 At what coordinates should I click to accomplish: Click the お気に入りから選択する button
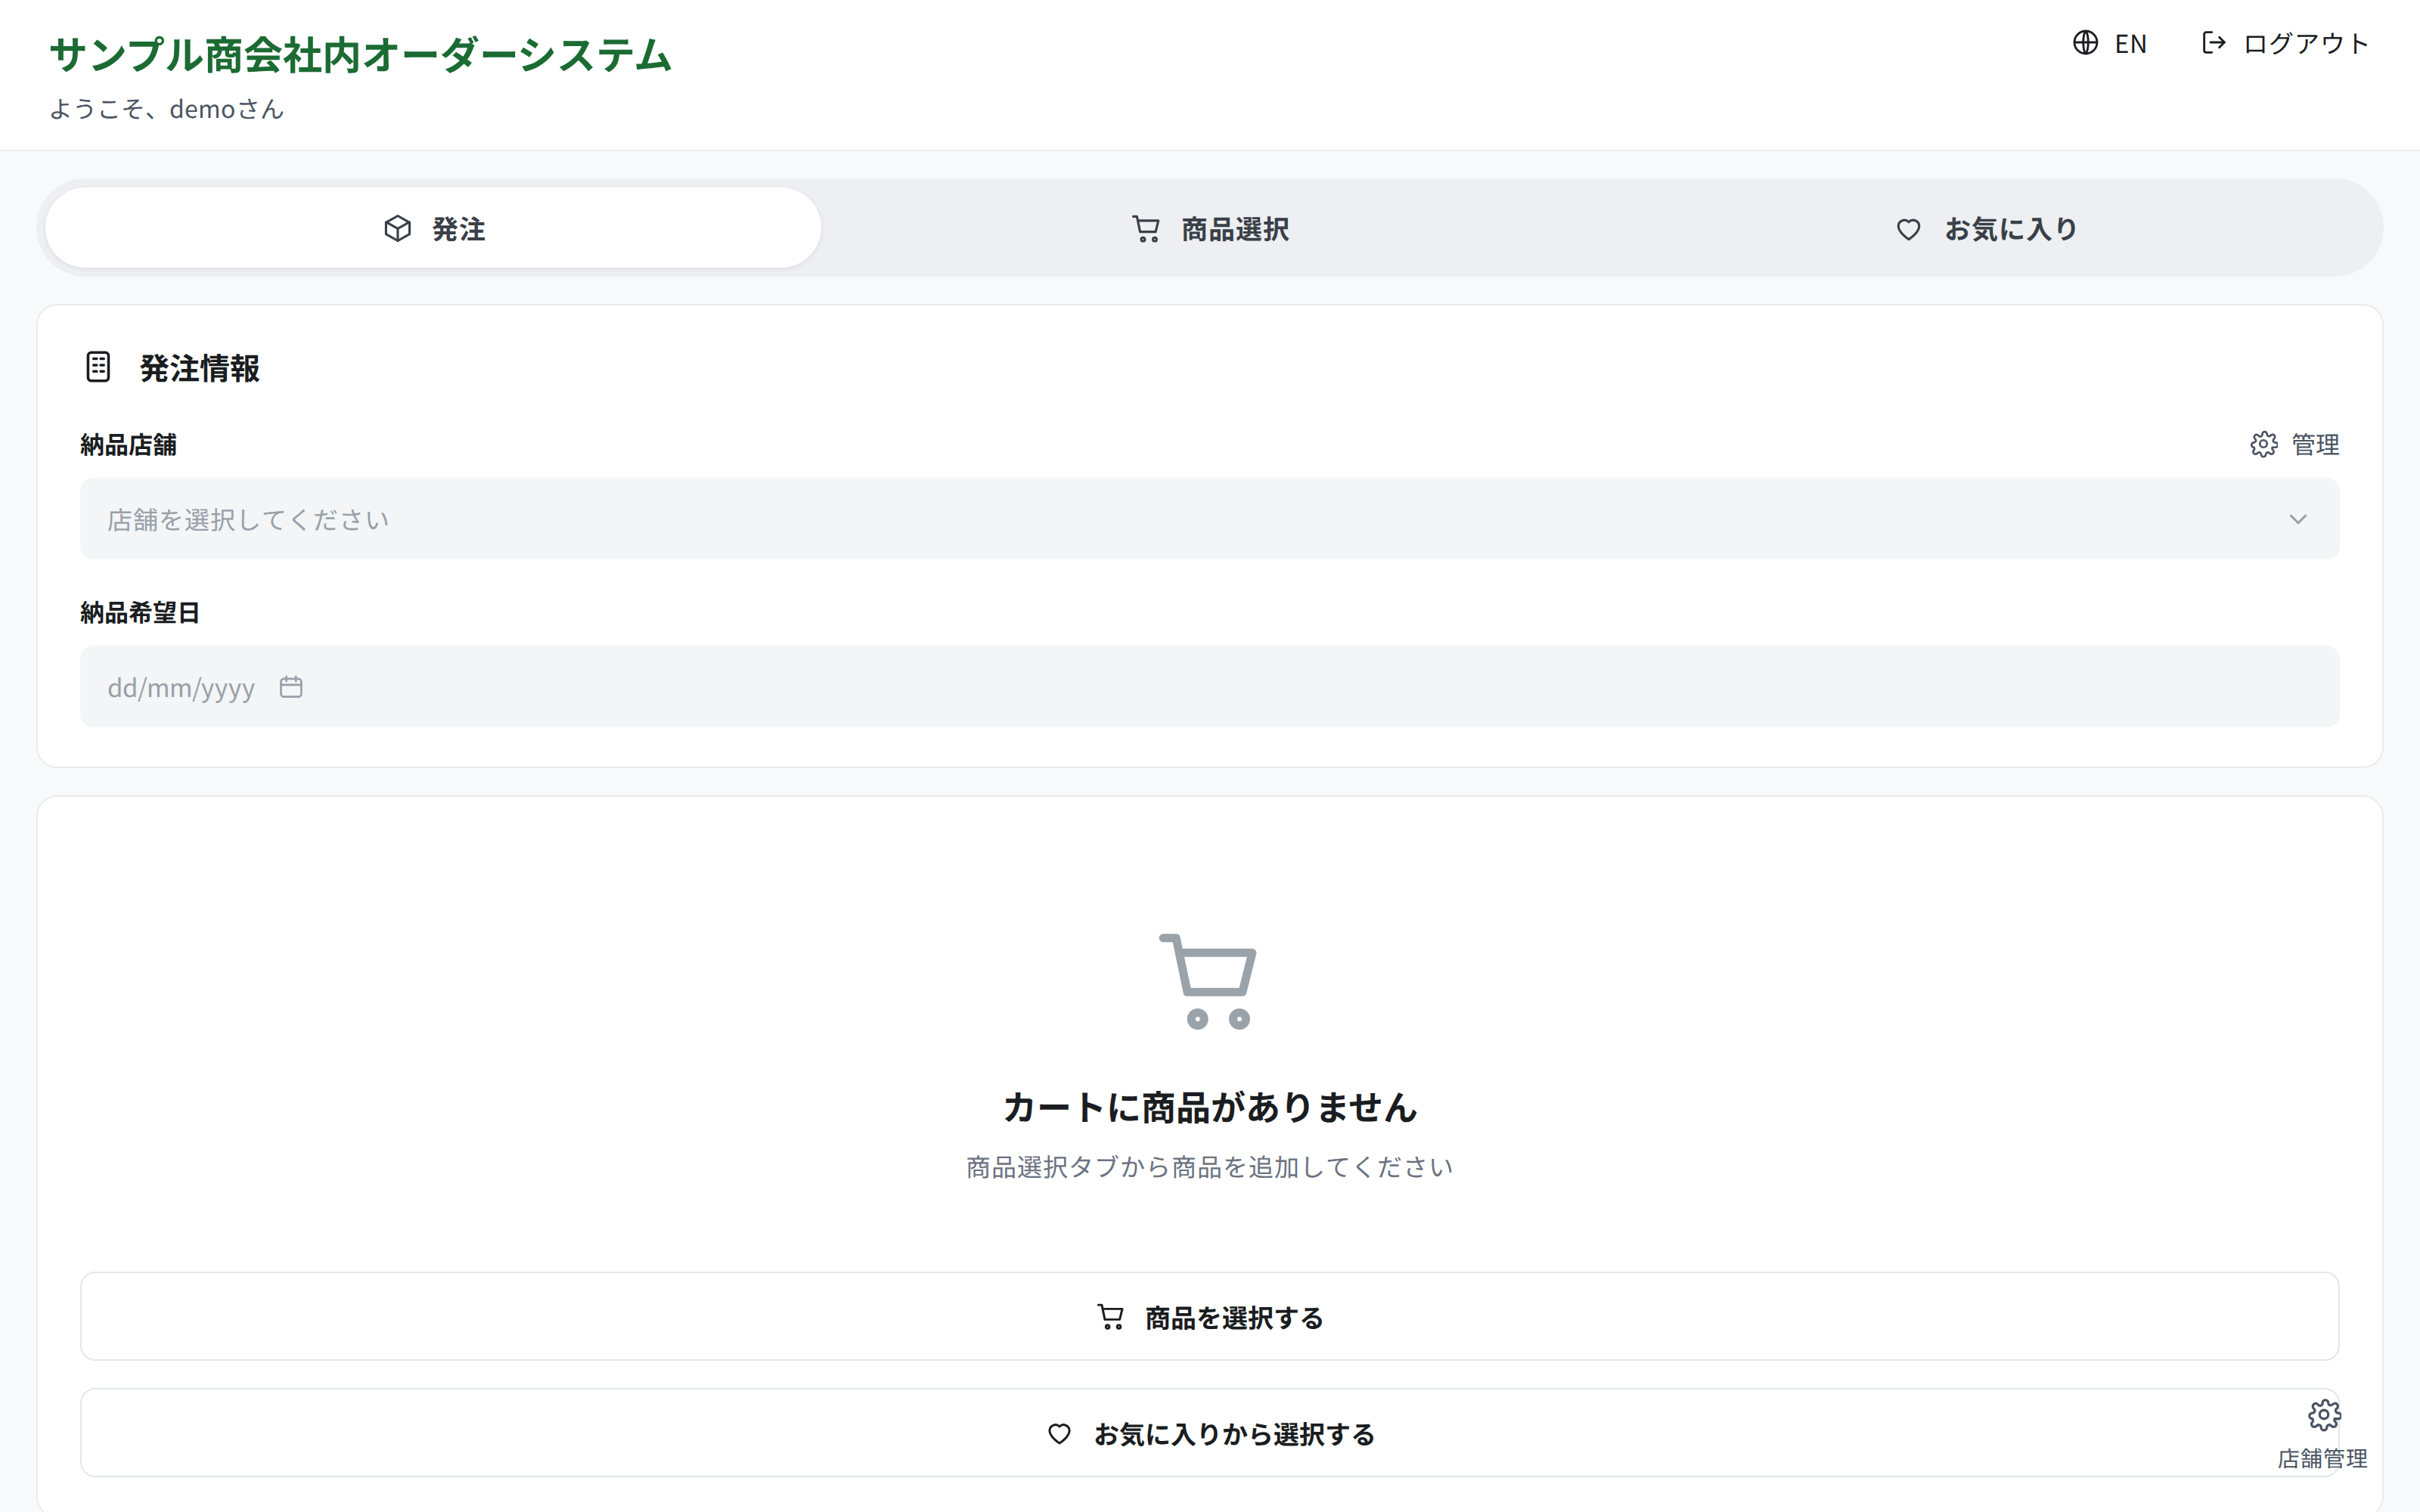(1209, 1433)
